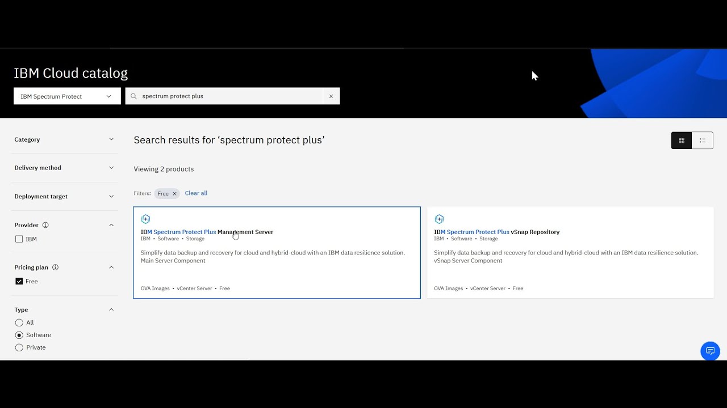Expand the Category filter section
Image resolution: width=727 pixels, height=408 pixels.
click(x=64, y=139)
